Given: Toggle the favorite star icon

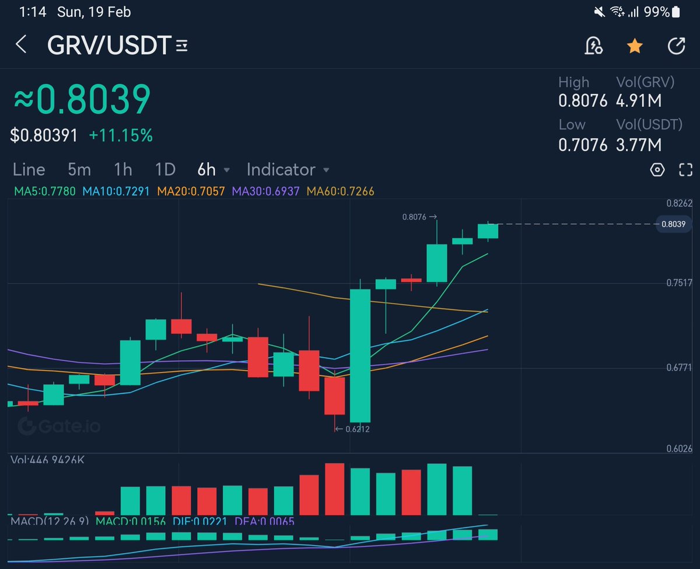Looking at the screenshot, I should pos(635,46).
